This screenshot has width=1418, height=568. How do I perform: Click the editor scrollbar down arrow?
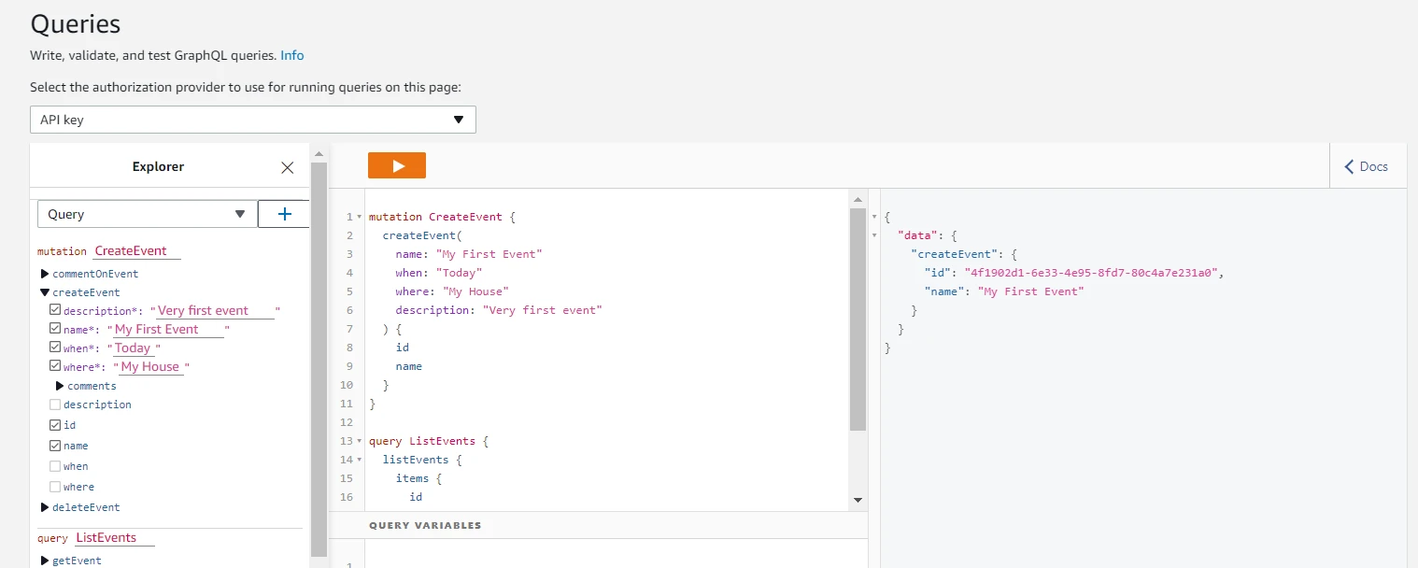point(858,501)
